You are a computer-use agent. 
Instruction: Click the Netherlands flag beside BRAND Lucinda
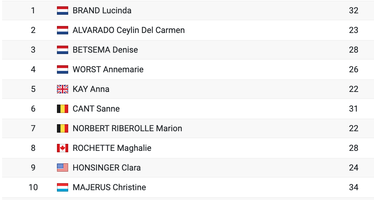(x=63, y=11)
